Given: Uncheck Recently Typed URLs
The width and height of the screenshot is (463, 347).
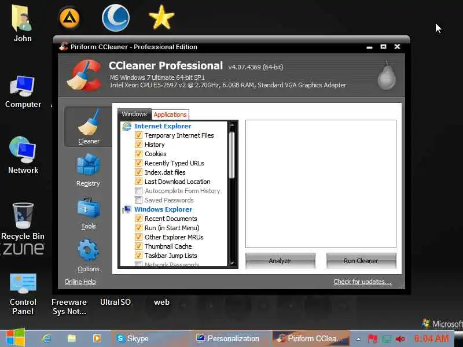Looking at the screenshot, I should point(138,163).
